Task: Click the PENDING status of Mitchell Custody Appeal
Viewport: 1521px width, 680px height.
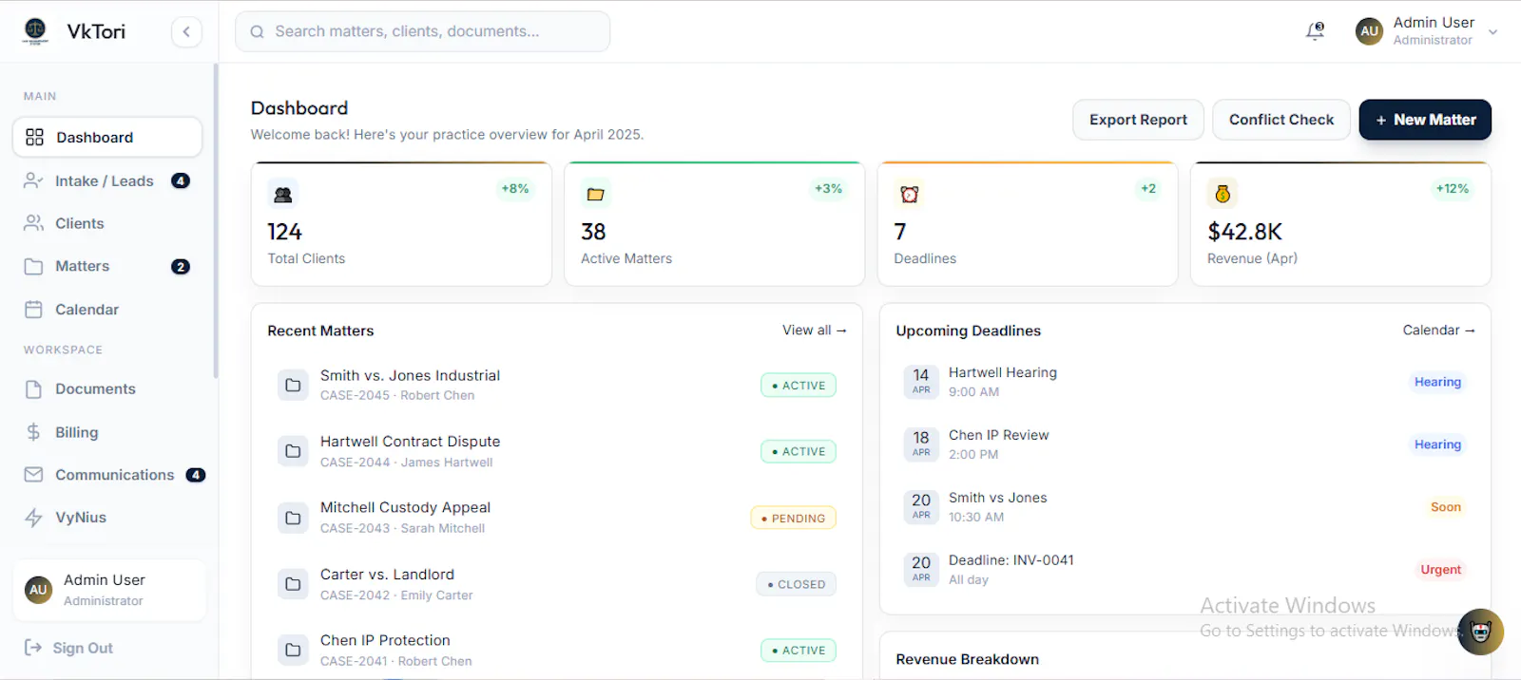Action: pyautogui.click(x=794, y=519)
